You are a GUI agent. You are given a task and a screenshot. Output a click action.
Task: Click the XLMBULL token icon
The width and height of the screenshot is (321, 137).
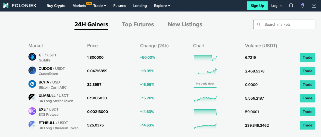[32, 98]
